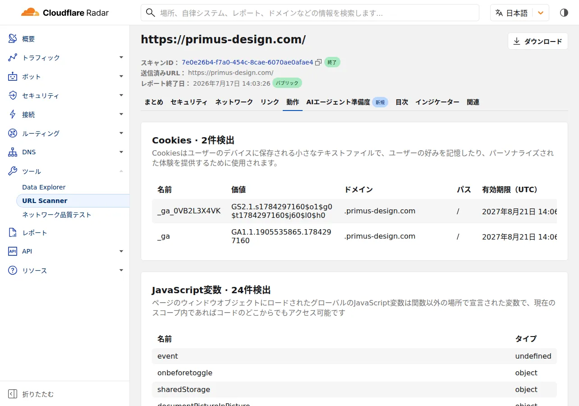579x406 pixels.
Task: Switch to the リンク tab
Action: coord(270,102)
